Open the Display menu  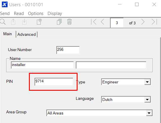click(x=55, y=14)
